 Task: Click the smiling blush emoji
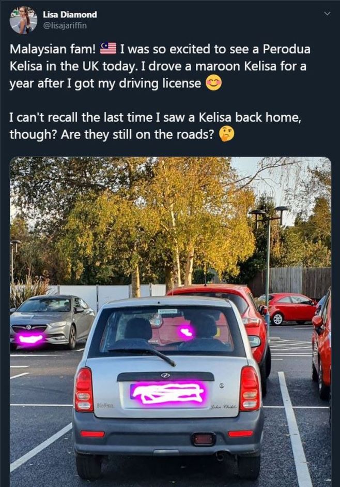213,82
